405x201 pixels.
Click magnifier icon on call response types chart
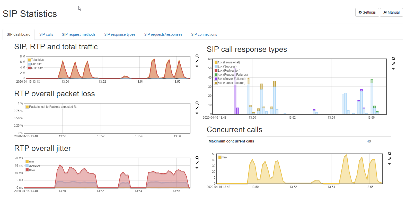393,59
